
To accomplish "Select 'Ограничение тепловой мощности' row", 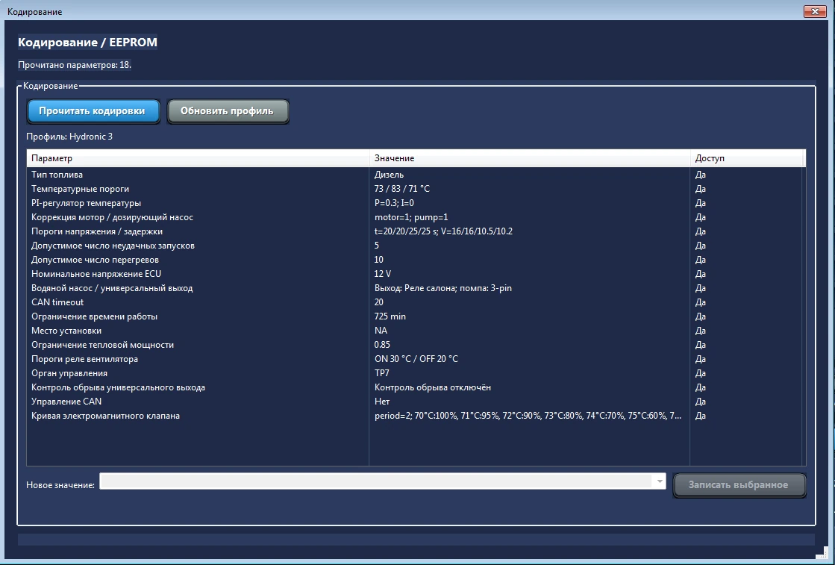I will (414, 345).
